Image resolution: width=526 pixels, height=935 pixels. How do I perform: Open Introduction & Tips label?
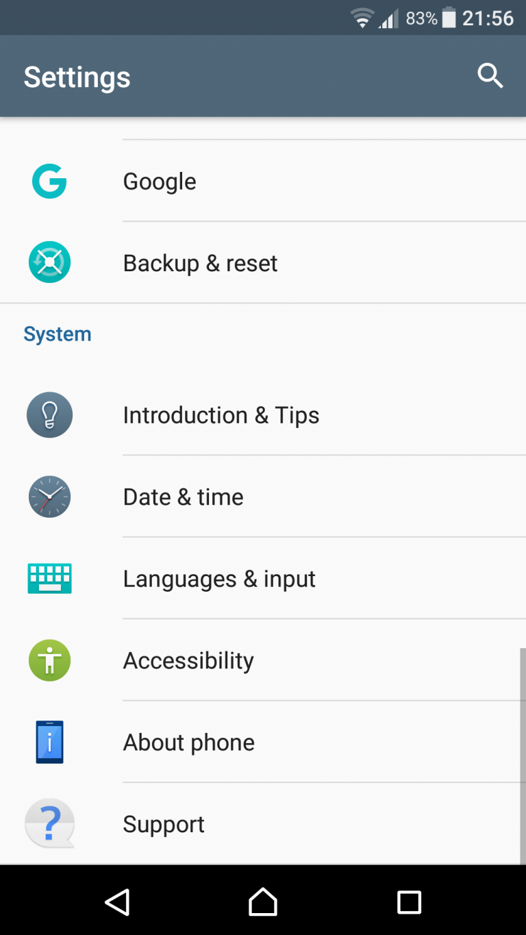(221, 415)
